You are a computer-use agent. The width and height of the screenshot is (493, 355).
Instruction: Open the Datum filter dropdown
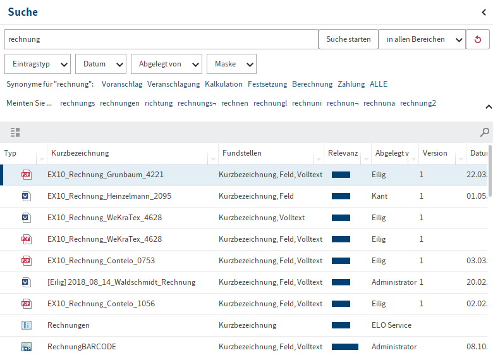point(100,64)
